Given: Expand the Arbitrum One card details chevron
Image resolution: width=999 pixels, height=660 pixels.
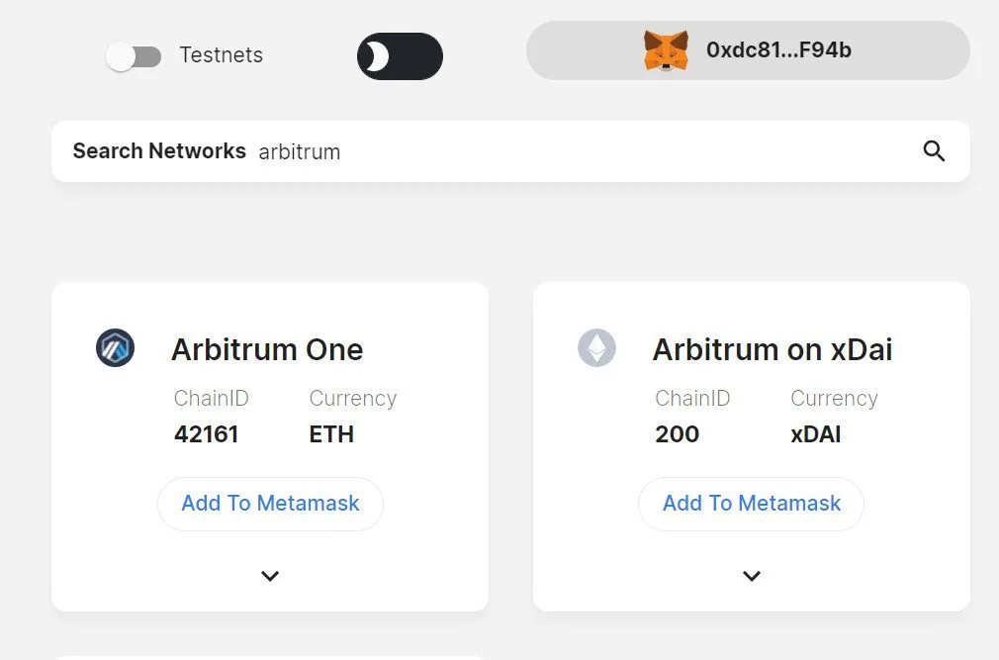Looking at the screenshot, I should click(x=270, y=576).
